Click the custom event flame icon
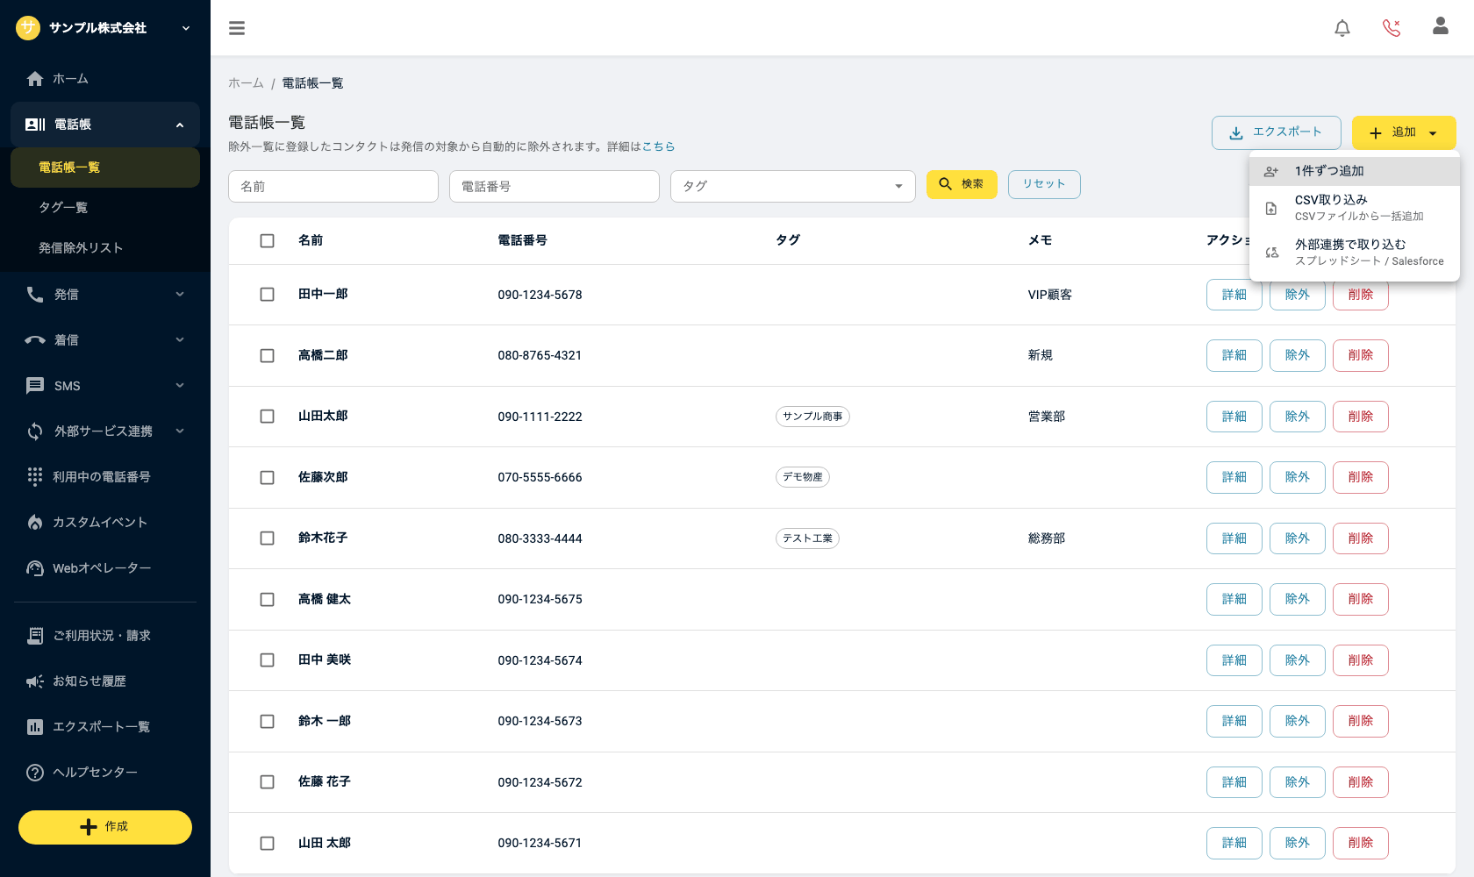Viewport: 1474px width, 877px height. (x=35, y=523)
